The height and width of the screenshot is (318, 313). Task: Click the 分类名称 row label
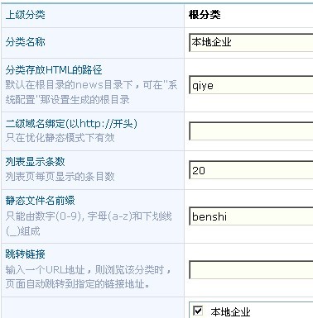[x=25, y=42]
